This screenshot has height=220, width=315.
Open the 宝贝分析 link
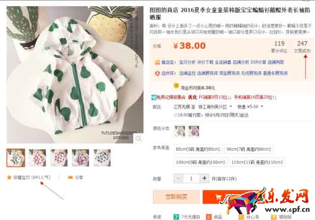point(187,63)
